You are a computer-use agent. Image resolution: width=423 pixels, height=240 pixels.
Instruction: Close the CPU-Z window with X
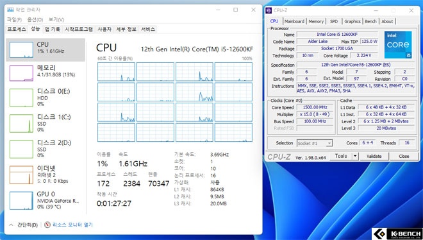(411, 10)
